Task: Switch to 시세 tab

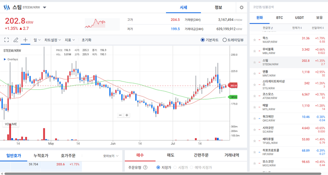Action: [183, 7]
